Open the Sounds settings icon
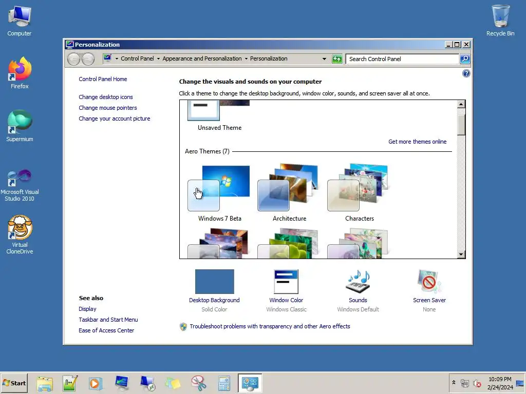The width and height of the screenshot is (526, 394). point(358,282)
